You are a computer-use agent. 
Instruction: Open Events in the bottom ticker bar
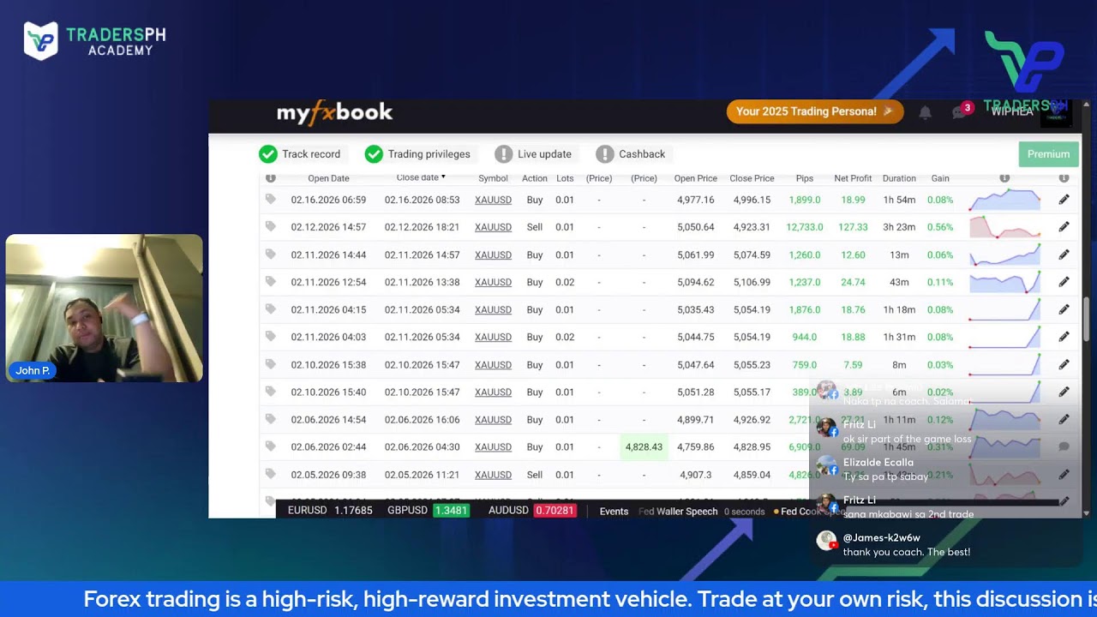click(614, 511)
